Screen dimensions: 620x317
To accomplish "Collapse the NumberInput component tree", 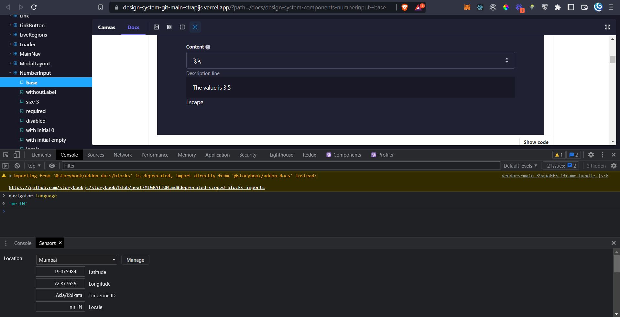I will (x=10, y=73).
